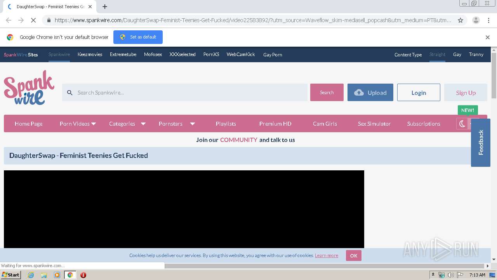Select Spankwire in network bar
The image size is (497, 280).
click(59, 54)
